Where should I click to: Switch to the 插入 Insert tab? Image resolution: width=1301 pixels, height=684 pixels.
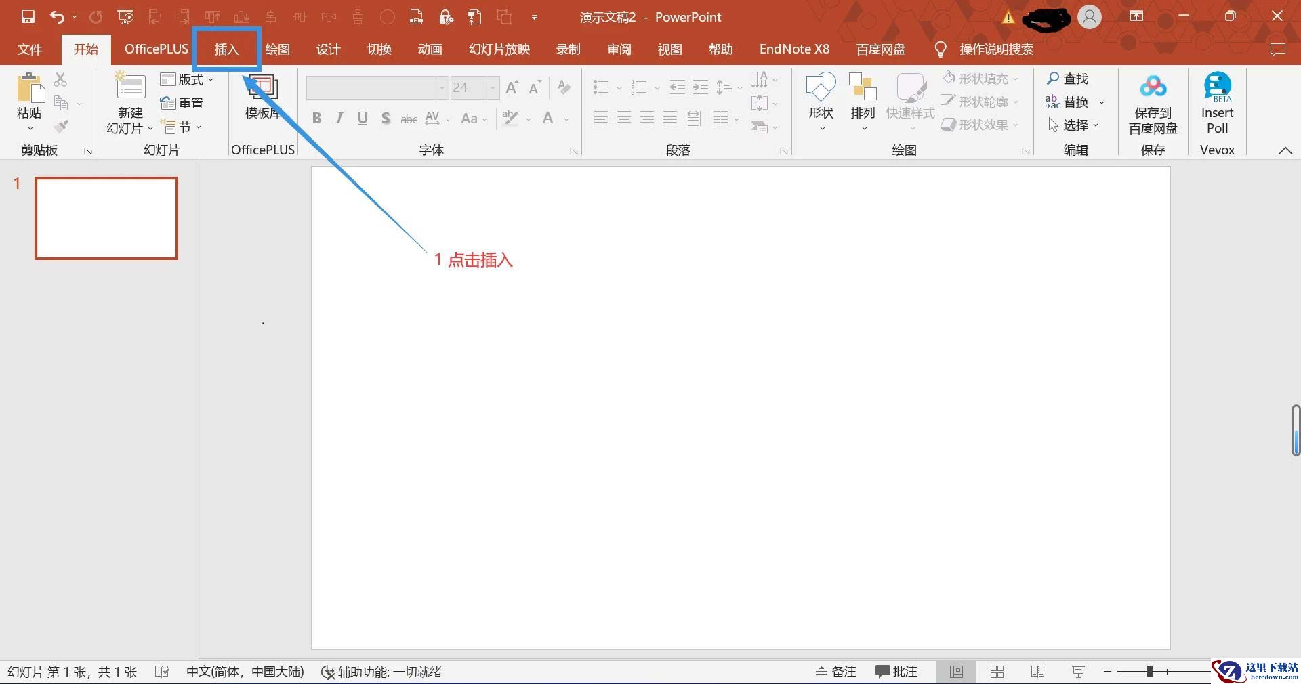pyautogui.click(x=226, y=49)
